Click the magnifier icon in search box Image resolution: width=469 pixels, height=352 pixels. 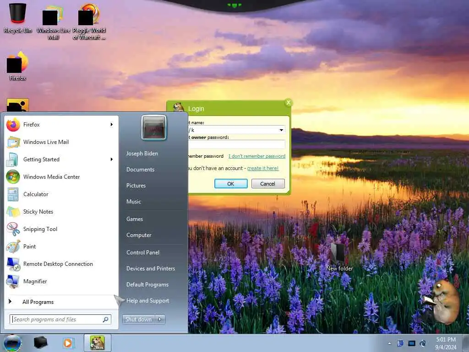(x=106, y=319)
